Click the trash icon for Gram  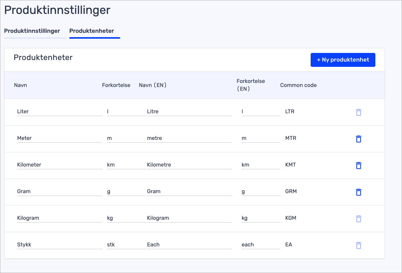[358, 192]
